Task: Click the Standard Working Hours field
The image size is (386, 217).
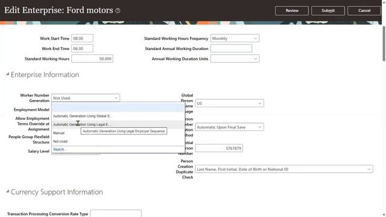Action: 92,59
